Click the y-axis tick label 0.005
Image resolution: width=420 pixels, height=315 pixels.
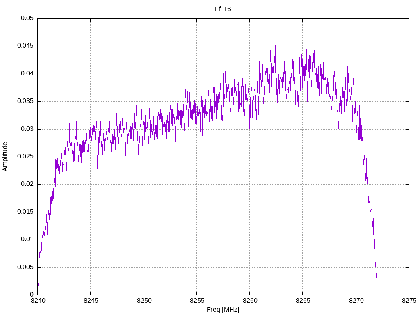(x=25, y=267)
